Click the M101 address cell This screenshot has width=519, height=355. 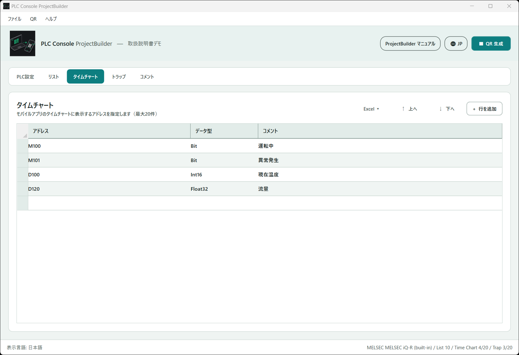click(109, 160)
